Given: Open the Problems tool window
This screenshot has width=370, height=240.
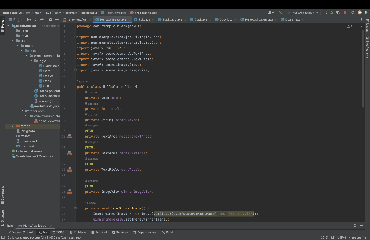Looking at the screenshot, I should point(78,232).
